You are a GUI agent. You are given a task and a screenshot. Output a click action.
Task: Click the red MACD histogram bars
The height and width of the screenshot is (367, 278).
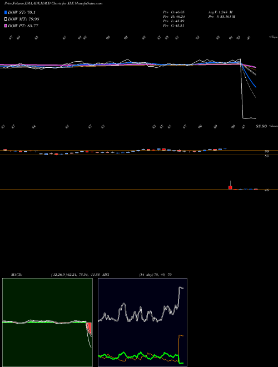tap(89, 329)
